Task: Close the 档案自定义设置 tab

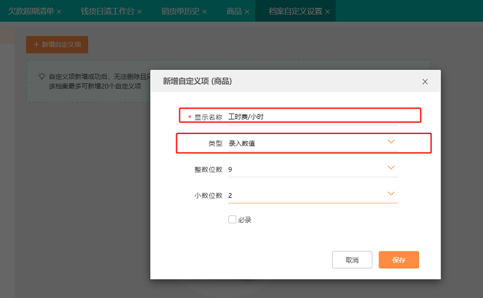Action: (x=328, y=11)
